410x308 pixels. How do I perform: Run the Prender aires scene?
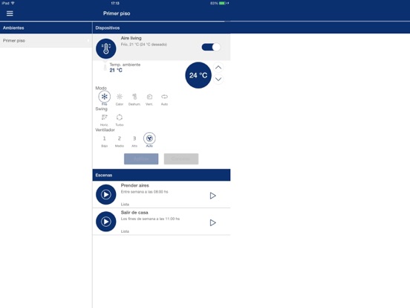212,196
